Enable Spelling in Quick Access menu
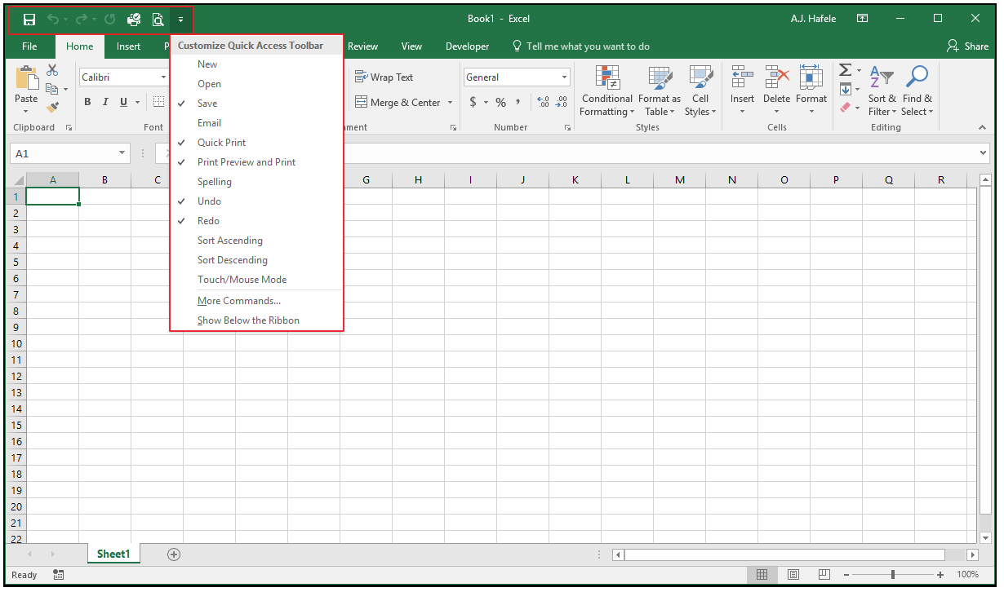 click(256, 182)
